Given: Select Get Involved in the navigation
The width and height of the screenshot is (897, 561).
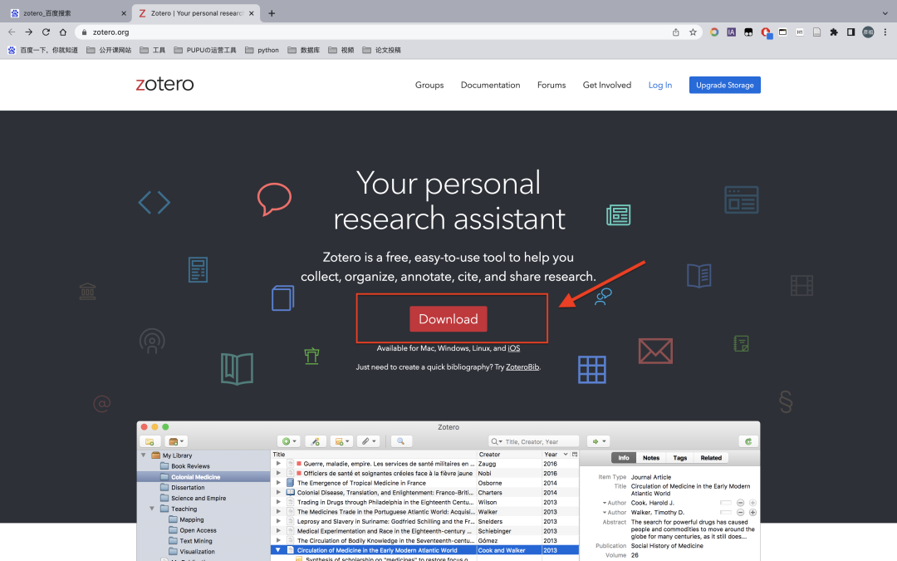Looking at the screenshot, I should [x=607, y=85].
